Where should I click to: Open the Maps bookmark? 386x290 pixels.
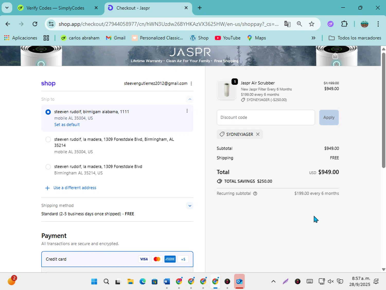(256, 38)
